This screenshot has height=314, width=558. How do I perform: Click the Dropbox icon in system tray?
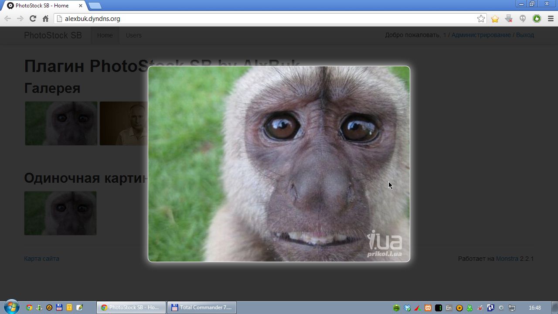(407, 308)
